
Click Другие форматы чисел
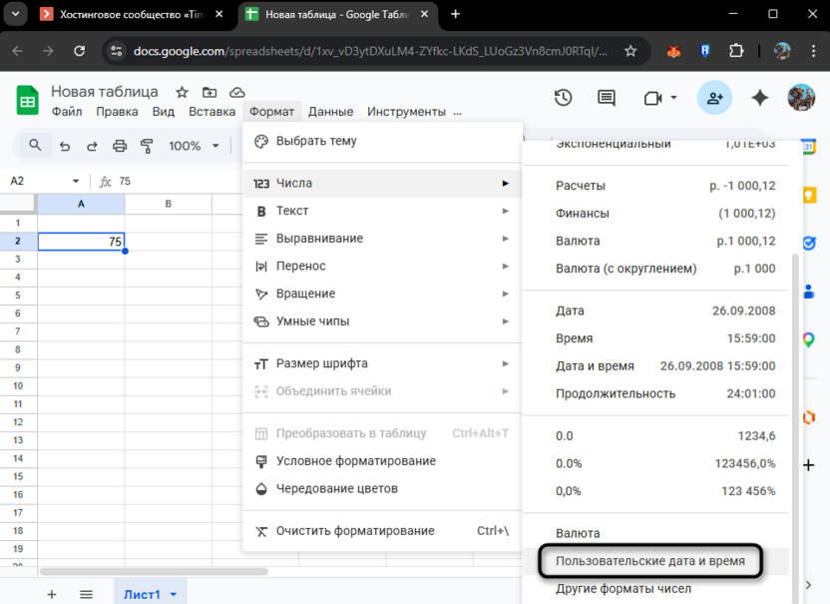coord(623,588)
